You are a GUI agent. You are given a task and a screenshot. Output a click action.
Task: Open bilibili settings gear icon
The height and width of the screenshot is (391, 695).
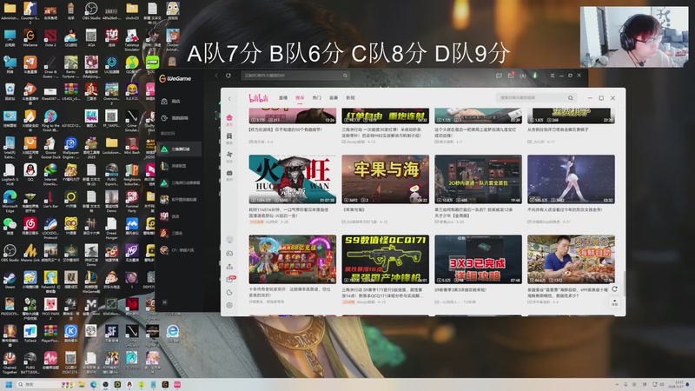pos(229,305)
